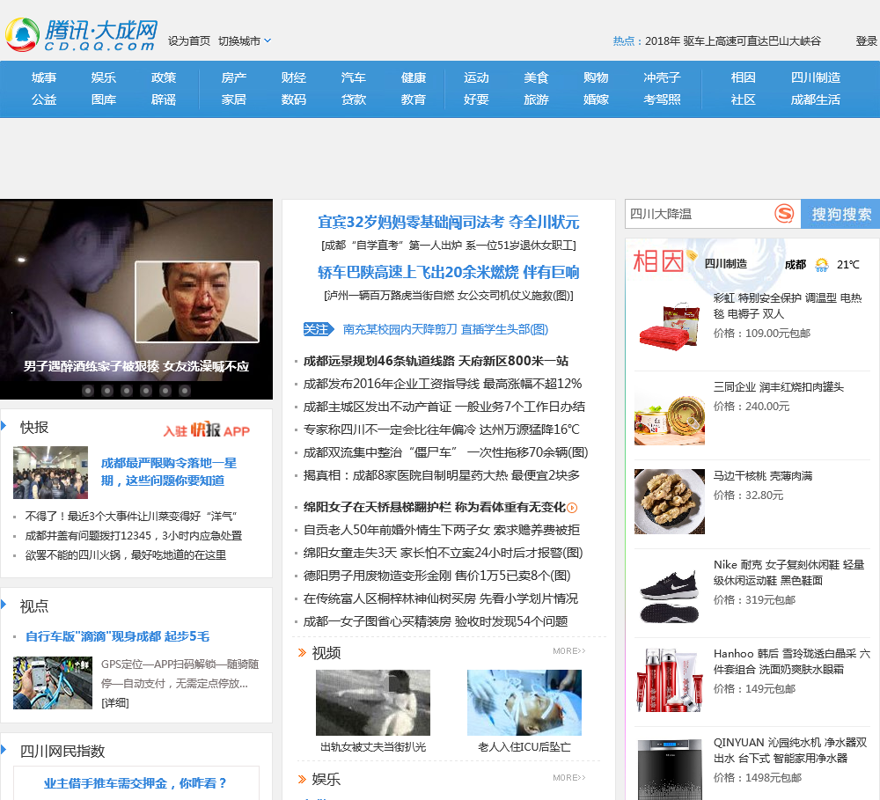
Task: Select the fourth carousel dot
Action: pyautogui.click(x=146, y=391)
